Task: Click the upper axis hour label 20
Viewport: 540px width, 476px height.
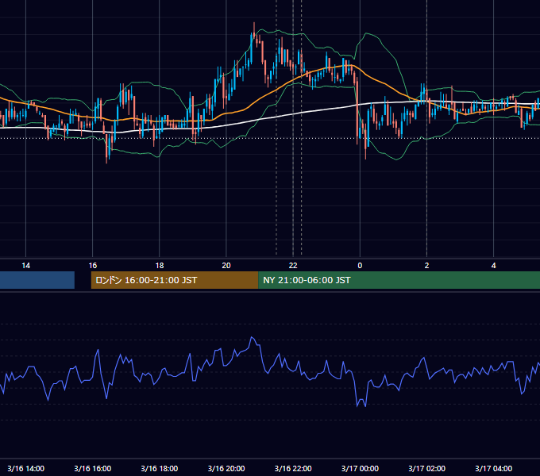Action: coord(226,266)
